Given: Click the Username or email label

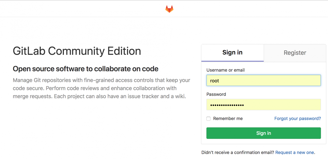Looking at the screenshot, I should [x=225, y=70].
